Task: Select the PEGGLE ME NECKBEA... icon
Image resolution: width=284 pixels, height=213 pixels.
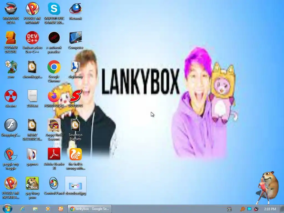Action: [11, 188]
